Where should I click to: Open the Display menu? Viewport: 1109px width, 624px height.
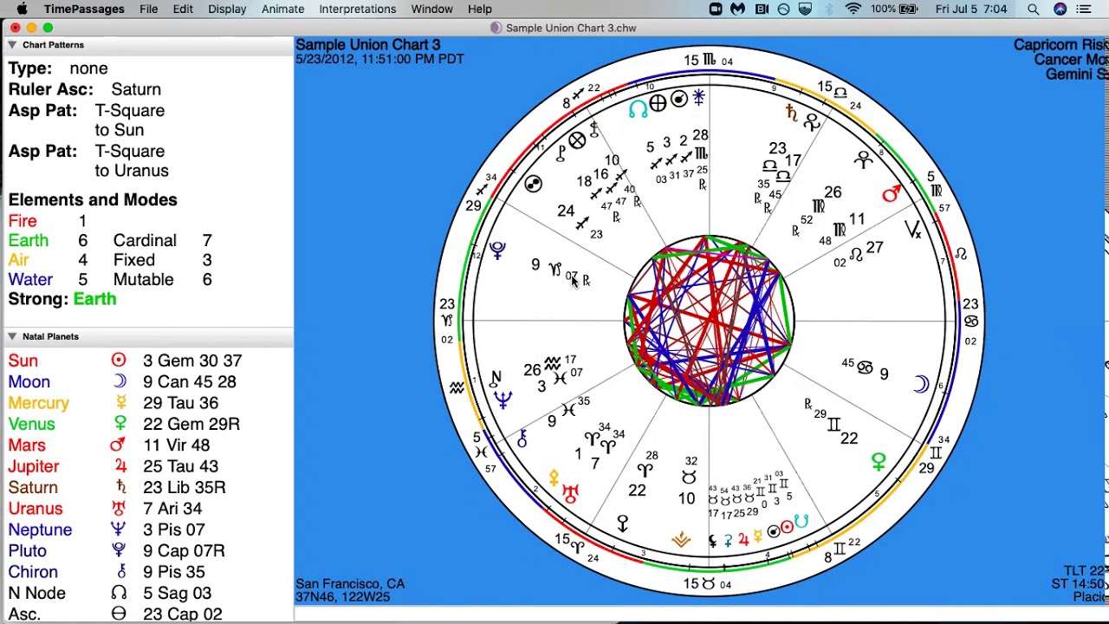(x=227, y=10)
